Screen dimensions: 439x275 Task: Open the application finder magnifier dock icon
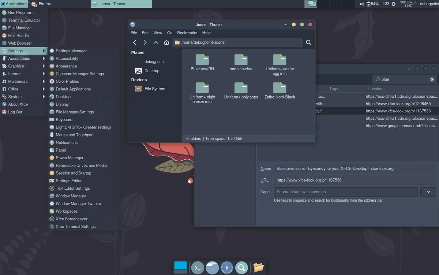point(241,268)
